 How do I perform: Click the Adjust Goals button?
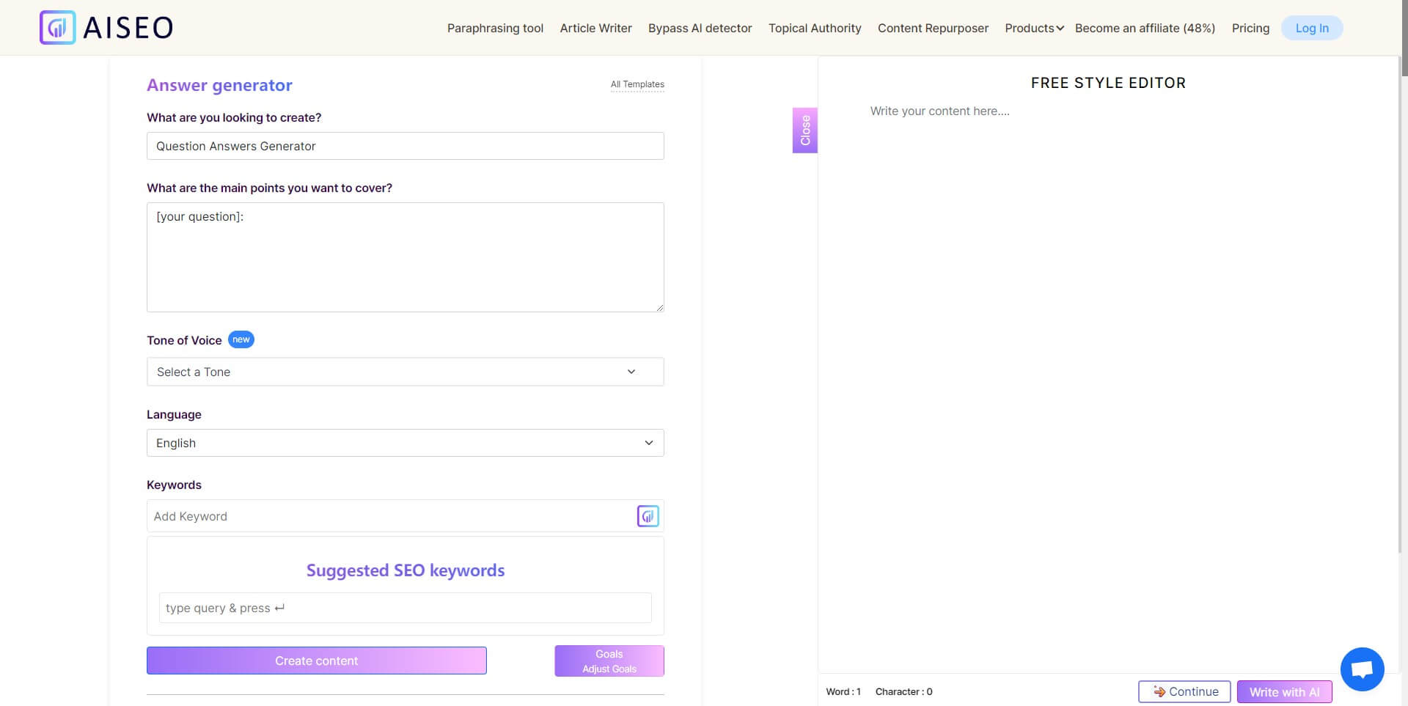click(609, 661)
